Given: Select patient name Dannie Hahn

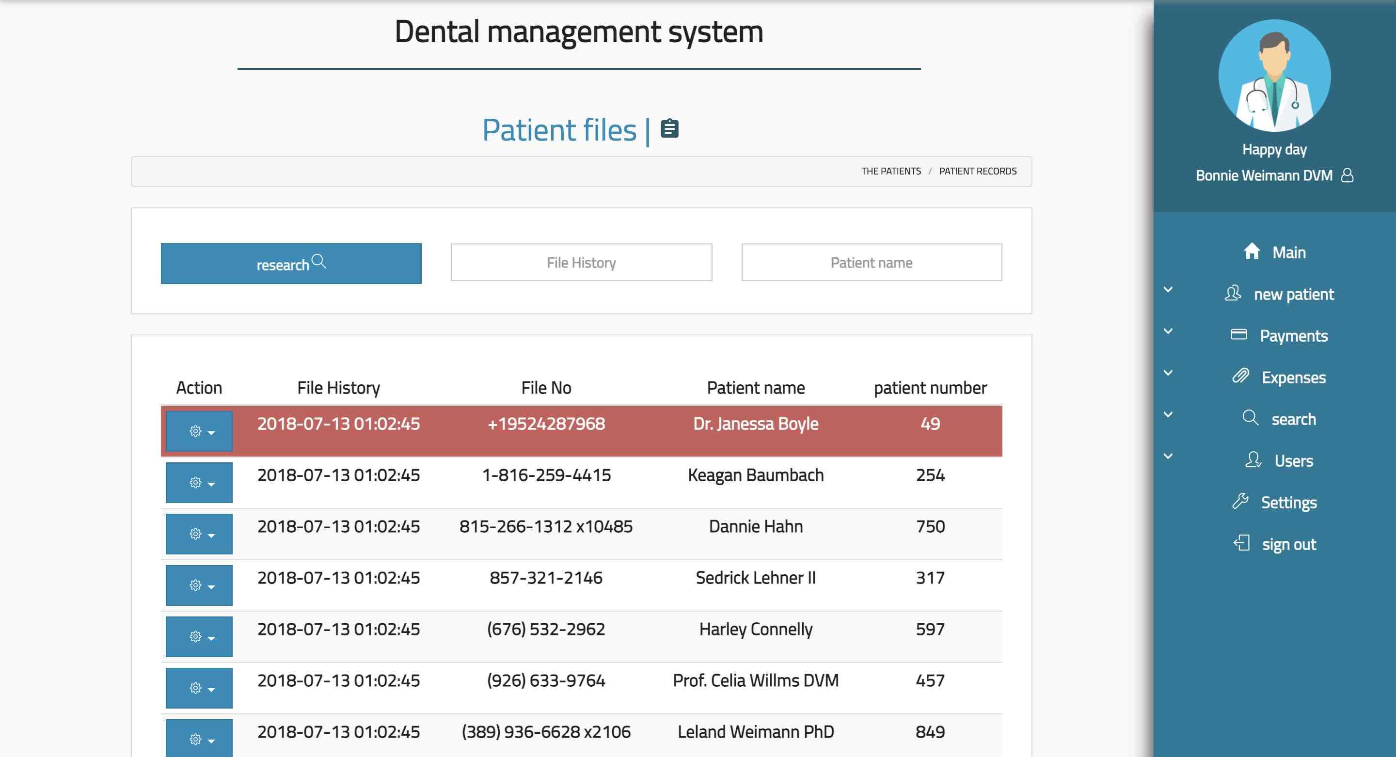Looking at the screenshot, I should 756,527.
